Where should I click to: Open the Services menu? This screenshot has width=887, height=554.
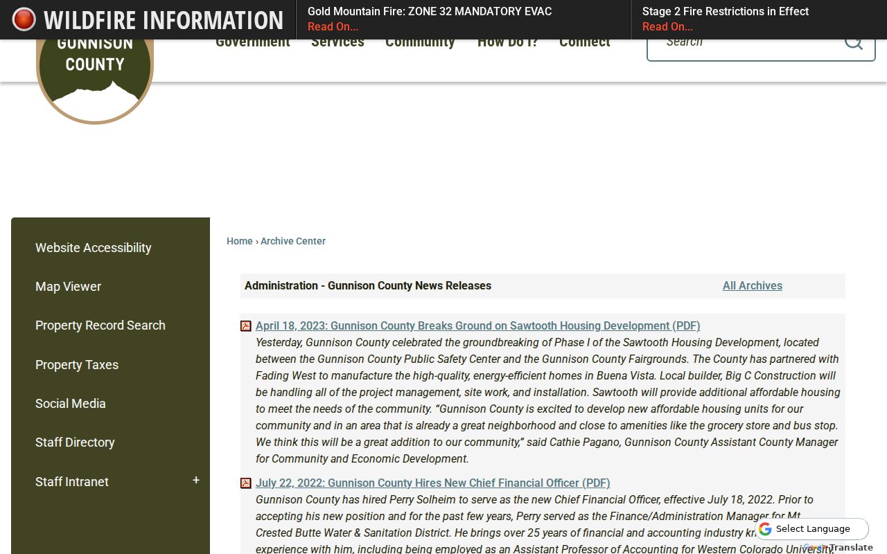pyautogui.click(x=337, y=43)
